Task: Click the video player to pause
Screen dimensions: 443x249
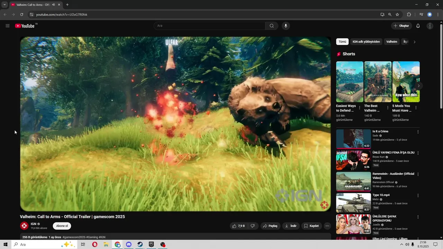Action: [175, 124]
